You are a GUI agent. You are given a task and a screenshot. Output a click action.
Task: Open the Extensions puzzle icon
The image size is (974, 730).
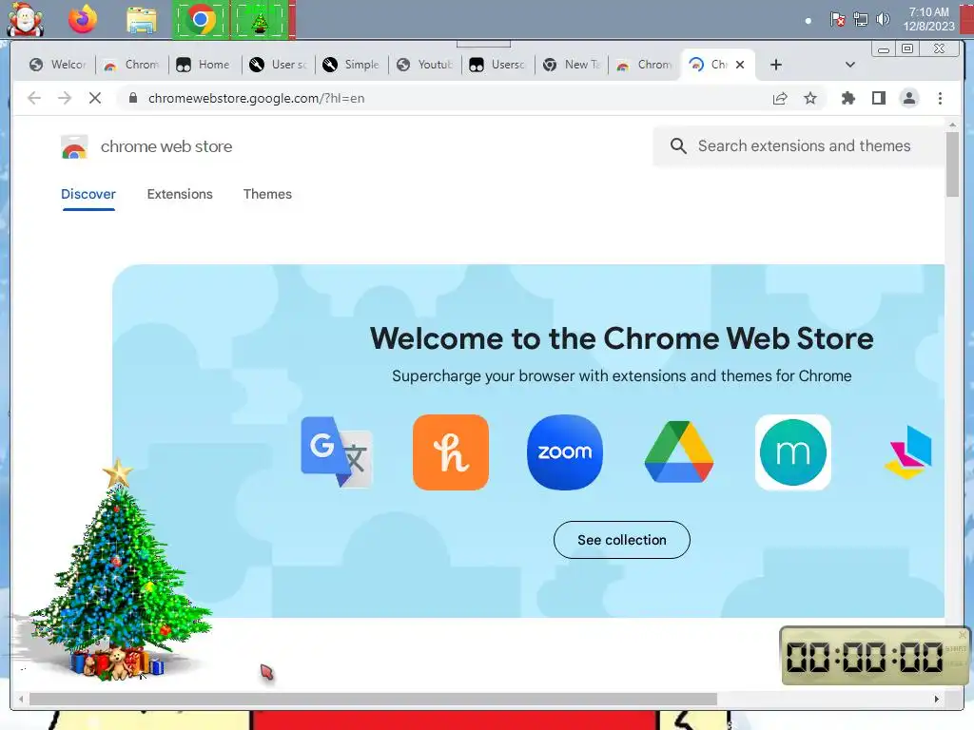(x=847, y=98)
